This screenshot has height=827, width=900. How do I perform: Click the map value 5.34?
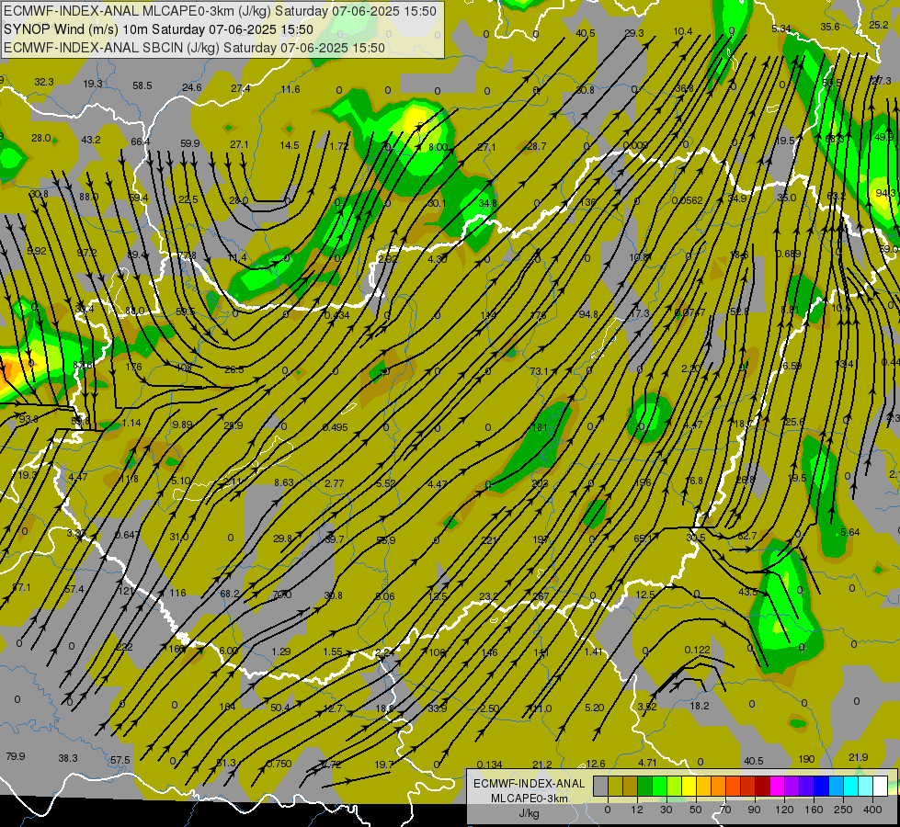781,28
